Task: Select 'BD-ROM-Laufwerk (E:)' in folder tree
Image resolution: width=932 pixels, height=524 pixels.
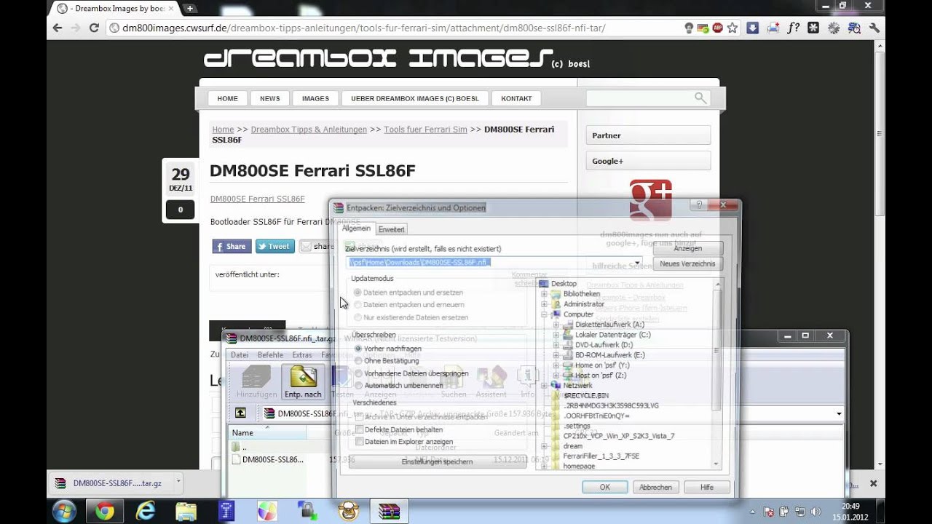Action: (610, 355)
